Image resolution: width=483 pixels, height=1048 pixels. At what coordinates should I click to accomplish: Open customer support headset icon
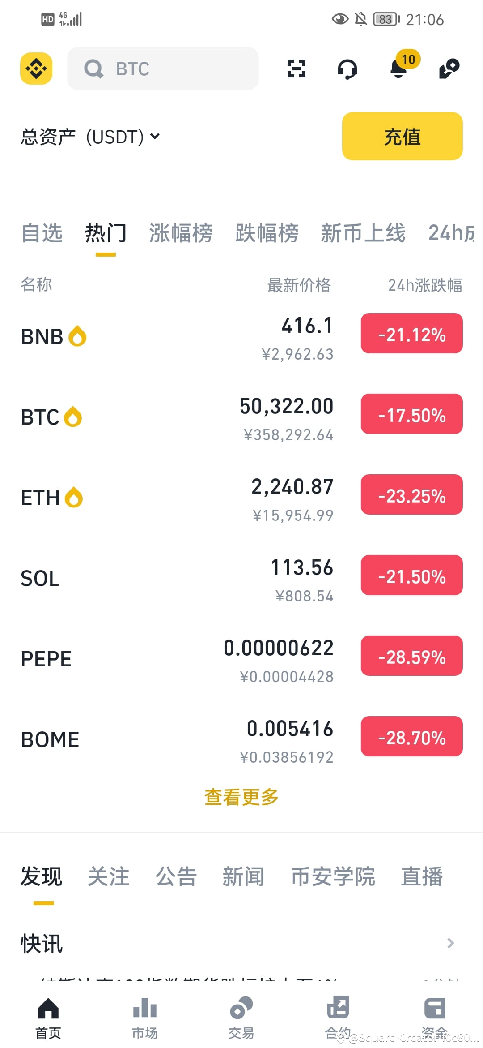pos(347,69)
